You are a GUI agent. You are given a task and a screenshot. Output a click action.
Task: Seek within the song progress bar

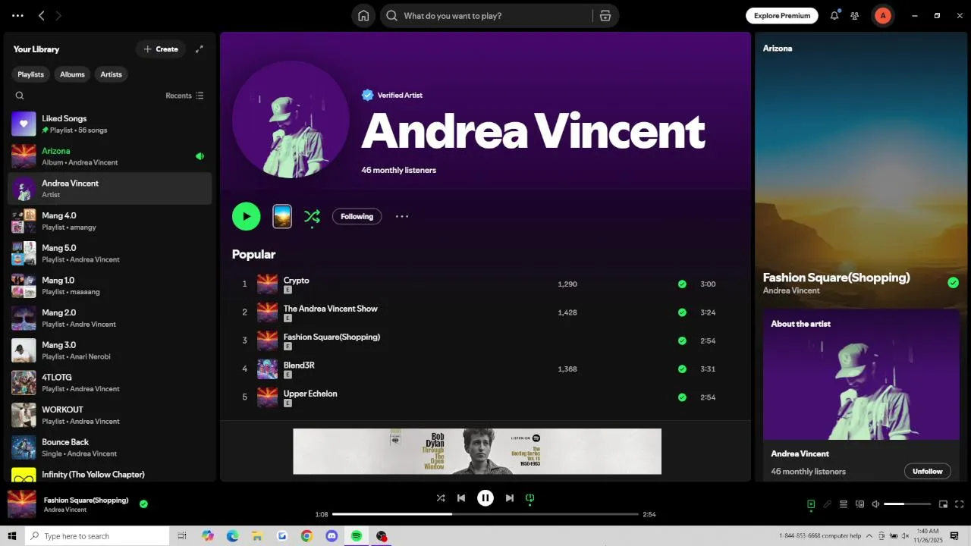(x=485, y=514)
